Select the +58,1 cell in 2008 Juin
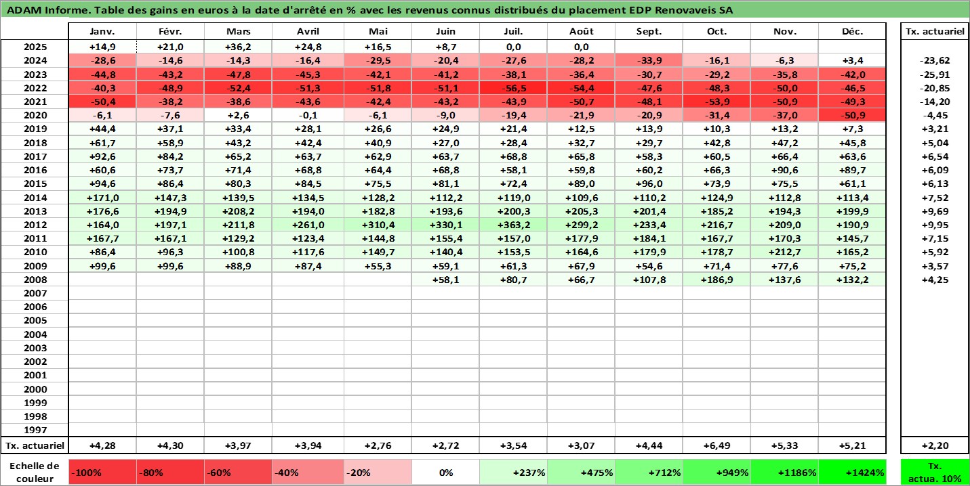 [445, 280]
